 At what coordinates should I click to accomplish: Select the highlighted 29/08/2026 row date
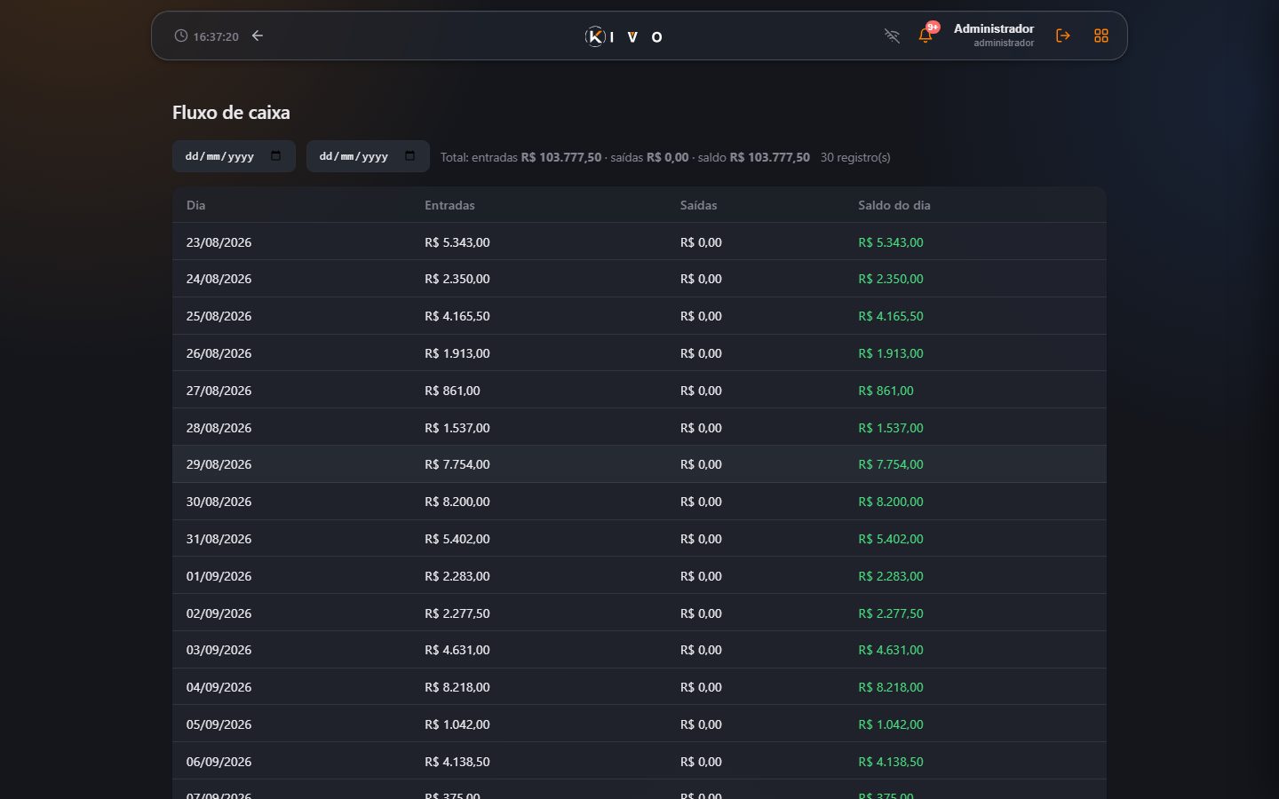pos(218,464)
